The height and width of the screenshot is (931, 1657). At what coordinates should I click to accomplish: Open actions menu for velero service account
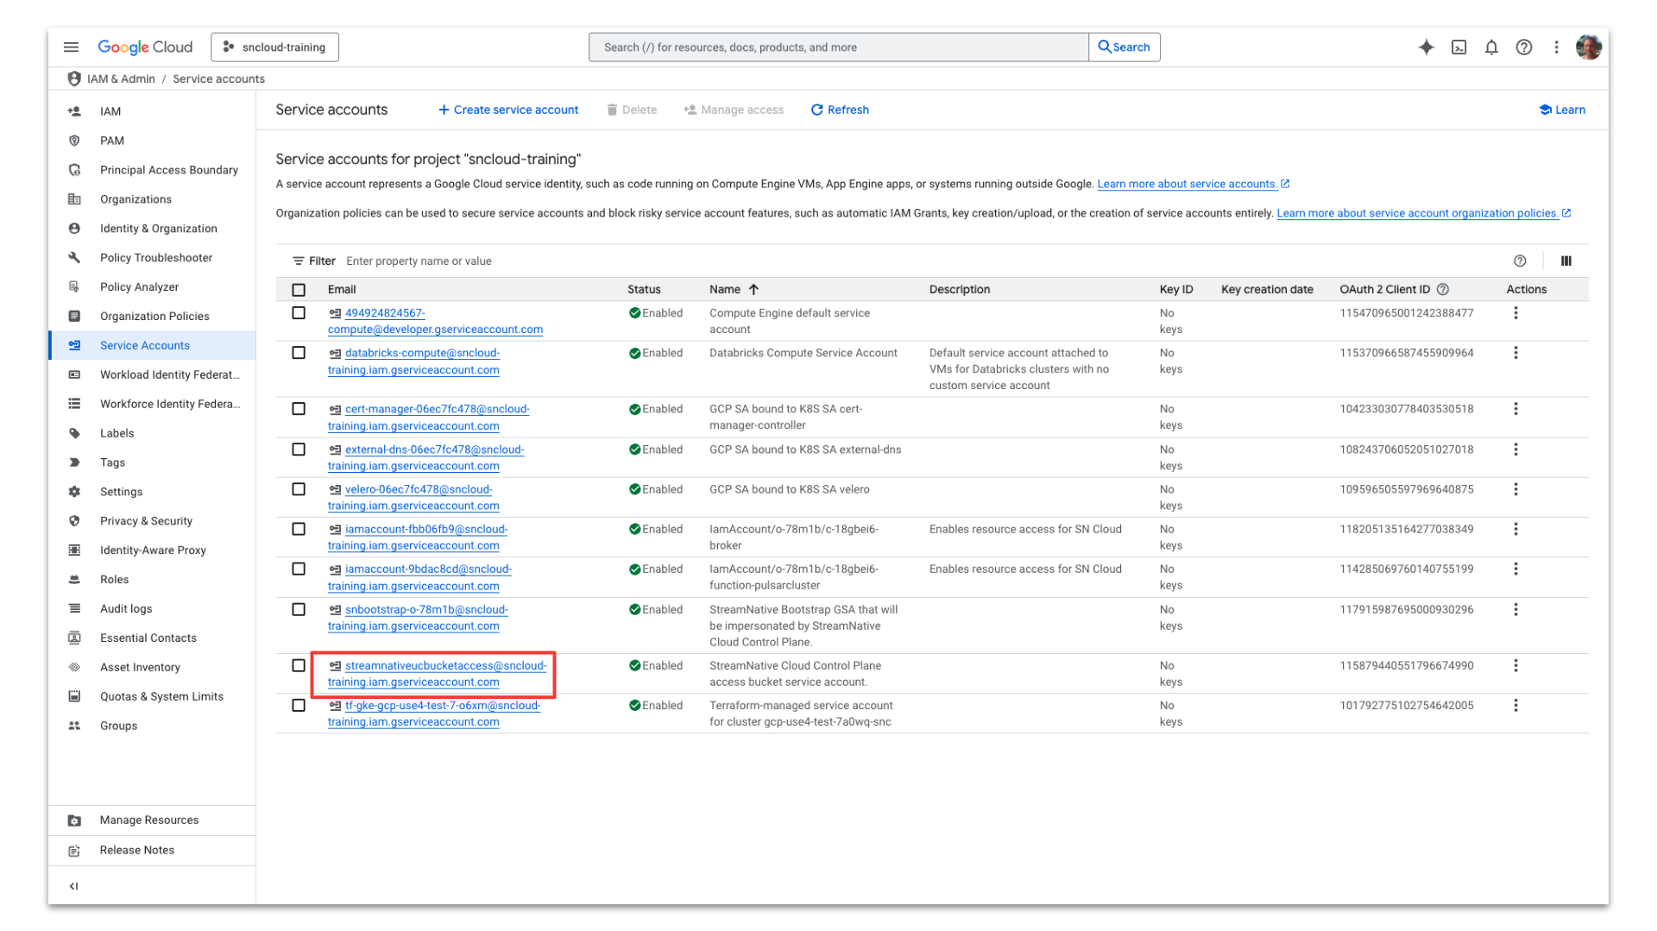click(1515, 489)
